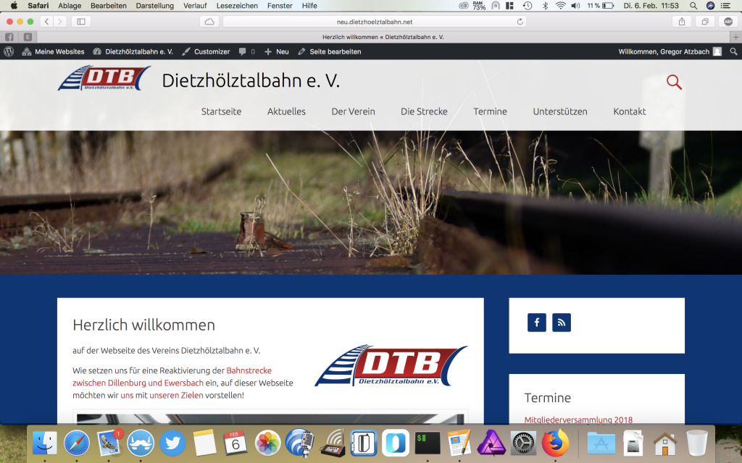The height and width of the screenshot is (463, 742).
Task: Open Terminal from the dock
Action: pos(428,443)
